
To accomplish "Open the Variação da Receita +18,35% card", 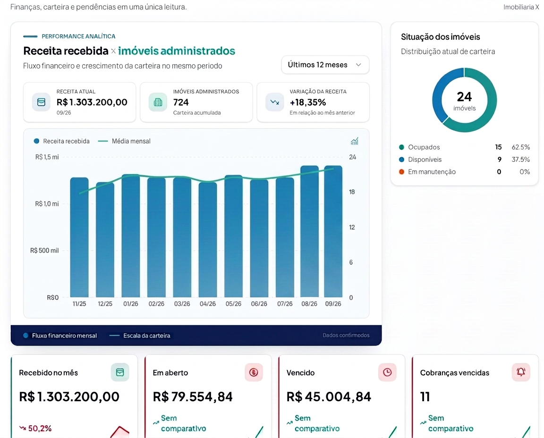I will 313,102.
